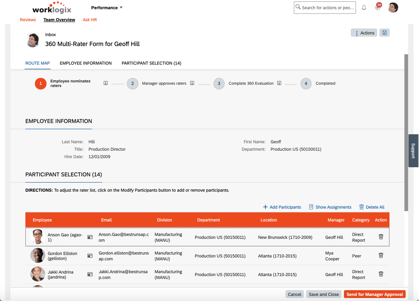Open the Ask HR navigation link
This screenshot has width=419, height=301.
(90, 19)
